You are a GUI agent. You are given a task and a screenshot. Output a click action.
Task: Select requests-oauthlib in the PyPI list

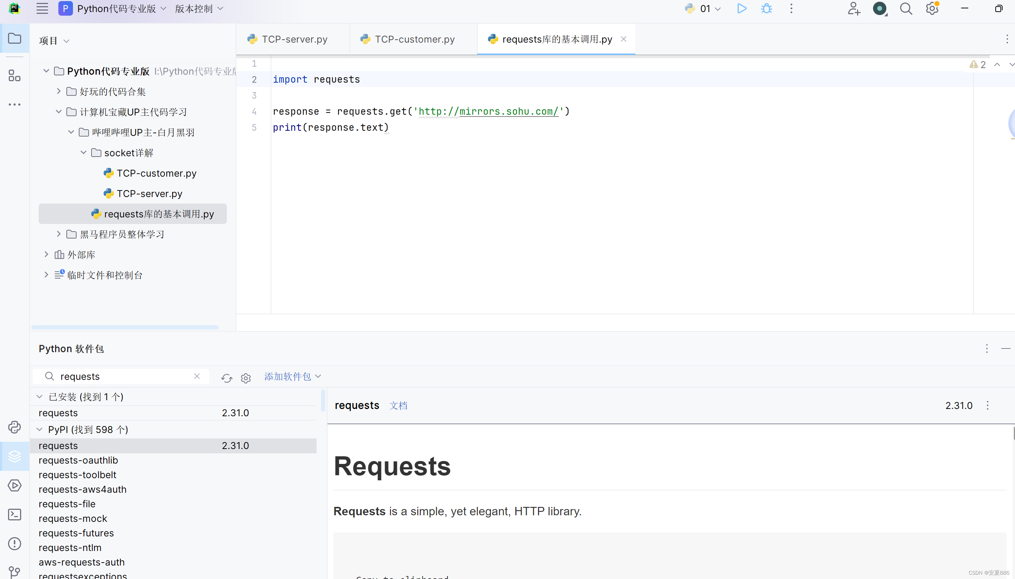click(78, 461)
